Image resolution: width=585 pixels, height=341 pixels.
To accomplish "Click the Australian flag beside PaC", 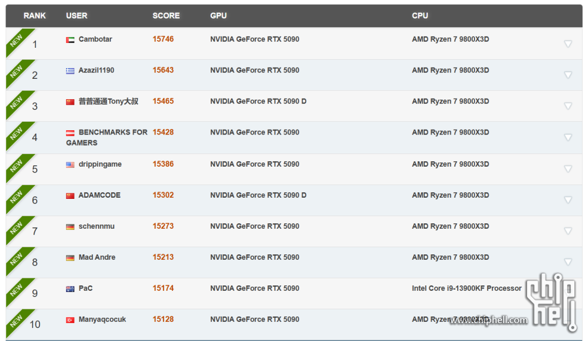I will 70,289.
